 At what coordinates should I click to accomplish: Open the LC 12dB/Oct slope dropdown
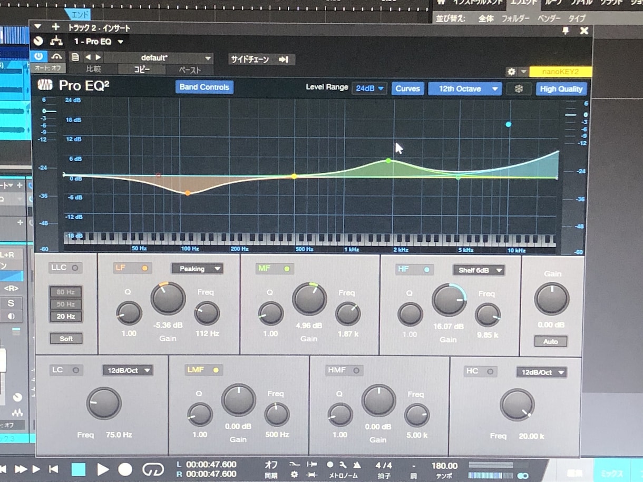click(128, 370)
